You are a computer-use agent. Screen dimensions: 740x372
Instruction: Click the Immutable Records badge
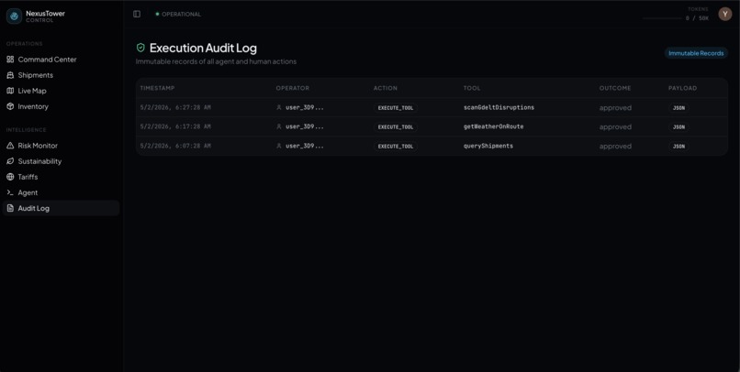(696, 53)
